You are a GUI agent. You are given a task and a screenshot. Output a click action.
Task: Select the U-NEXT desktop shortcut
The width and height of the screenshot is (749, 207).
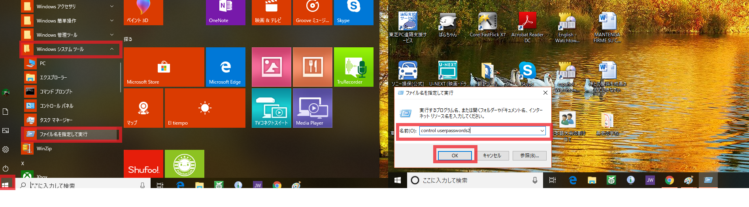448,74
